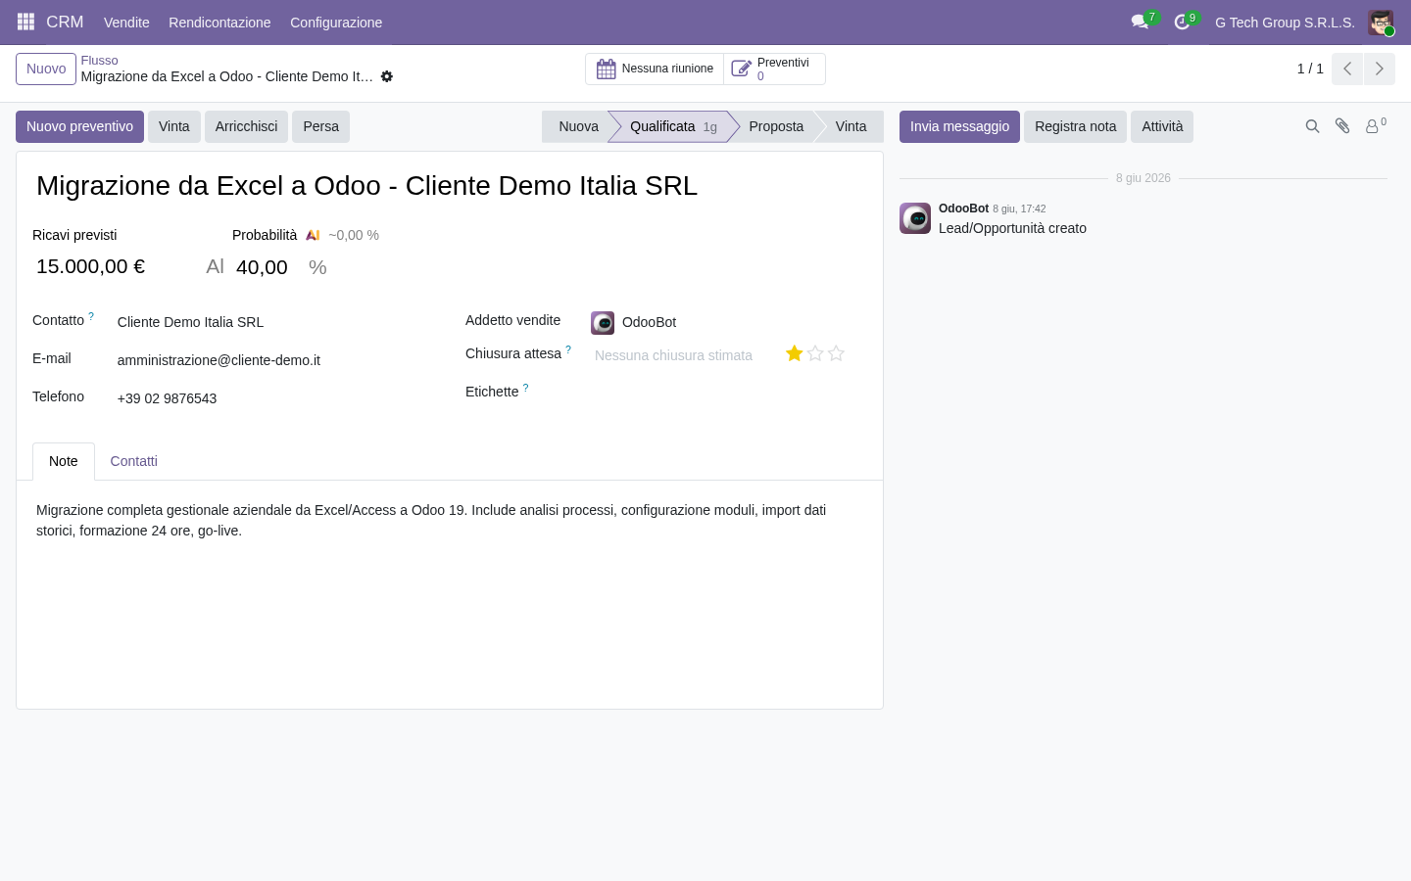The width and height of the screenshot is (1411, 881).
Task: Attach files with paperclip icon
Action: coord(1342,126)
